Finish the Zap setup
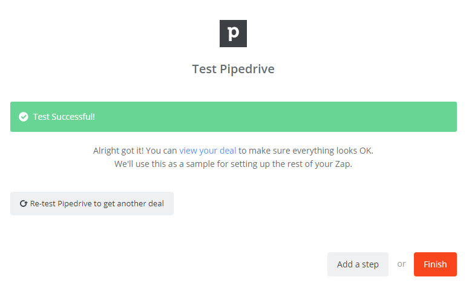The width and height of the screenshot is (469, 294). (x=435, y=264)
